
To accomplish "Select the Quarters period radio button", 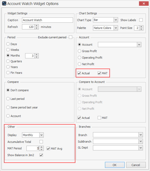I will (8, 61).
